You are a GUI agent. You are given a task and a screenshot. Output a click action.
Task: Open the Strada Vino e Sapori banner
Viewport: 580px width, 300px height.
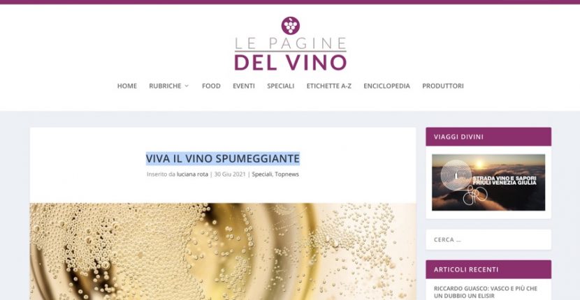click(x=488, y=183)
